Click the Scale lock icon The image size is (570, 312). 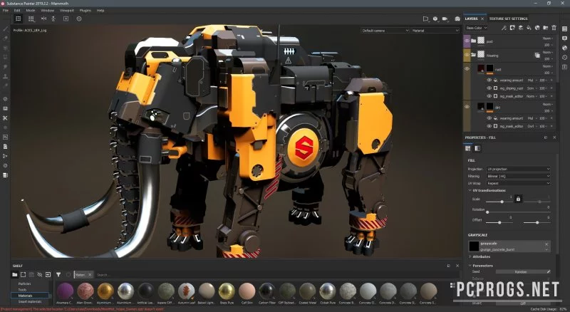coord(519,199)
